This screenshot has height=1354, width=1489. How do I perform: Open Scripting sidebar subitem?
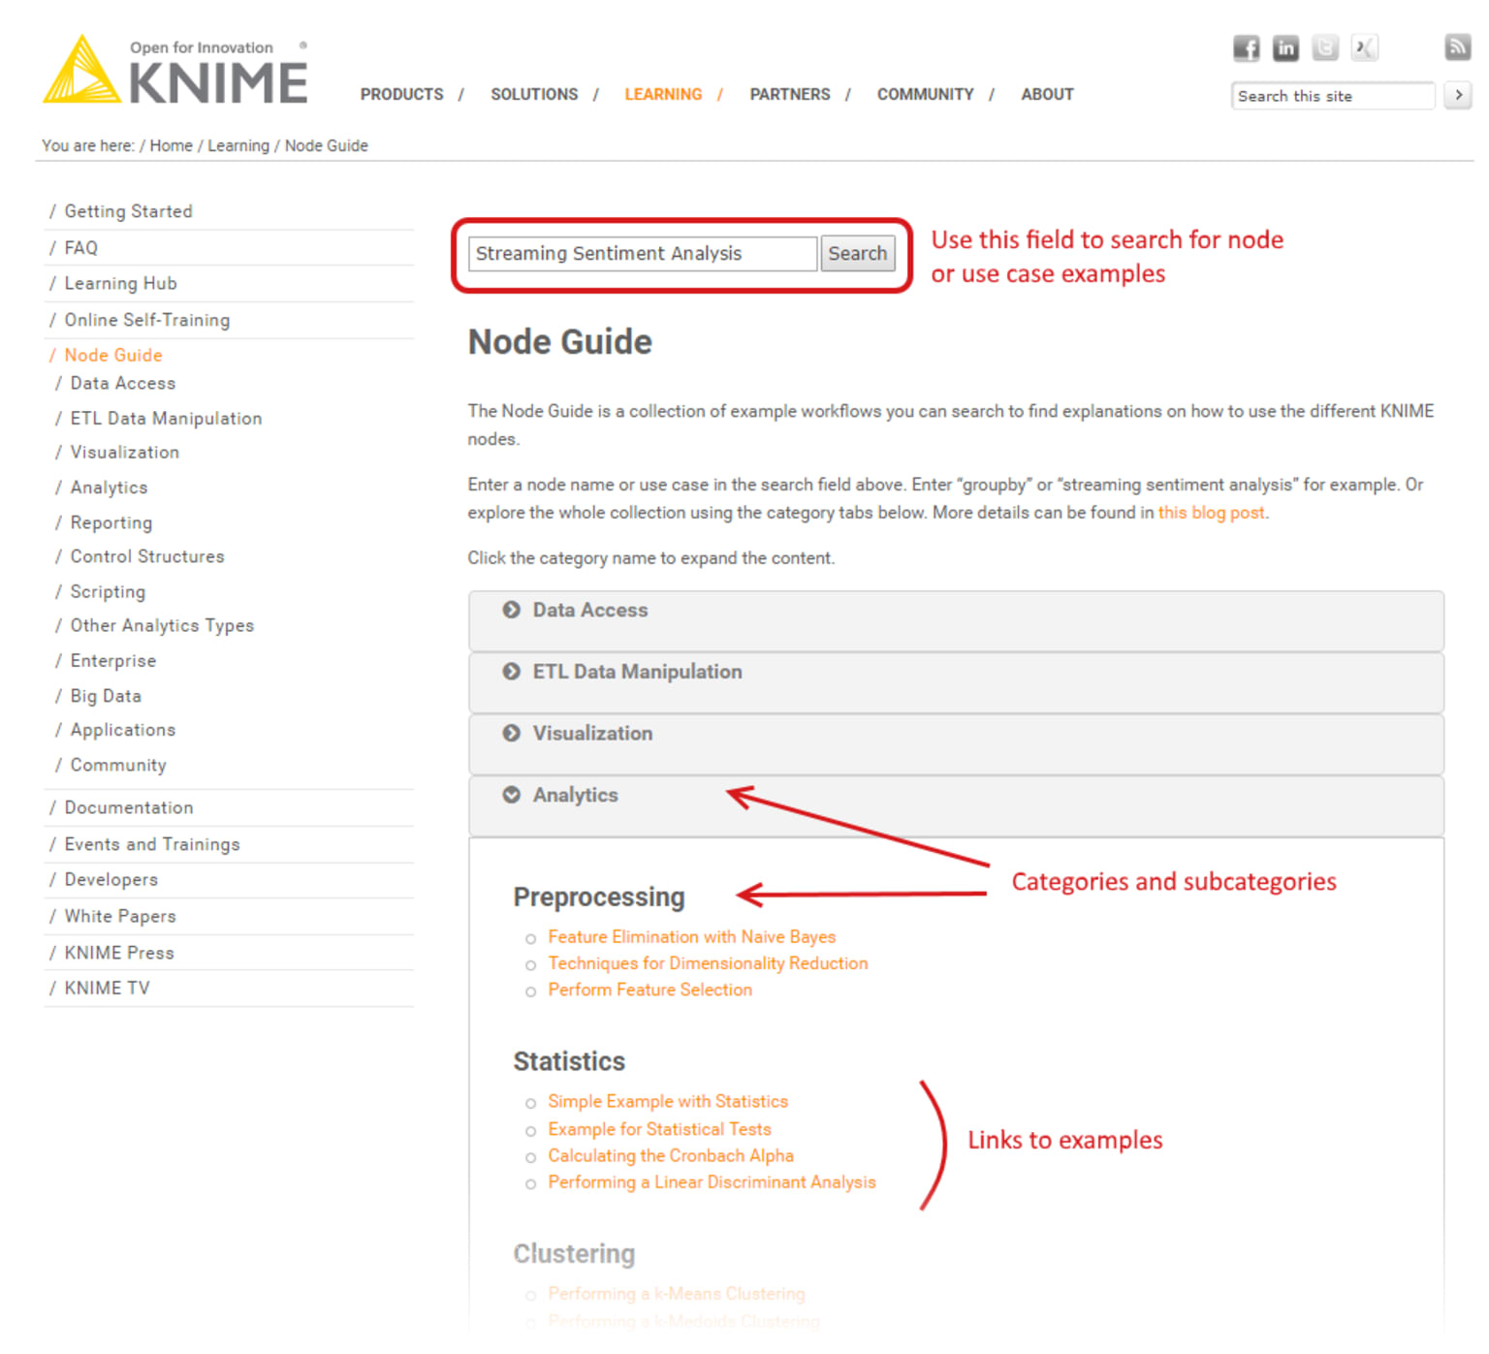point(108,592)
